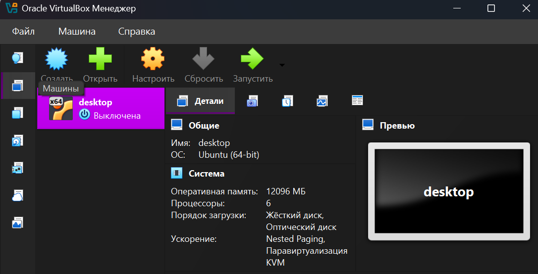This screenshot has height=274, width=538.
Task: Click the boot order value Жёсткий диск
Action: [x=295, y=216]
